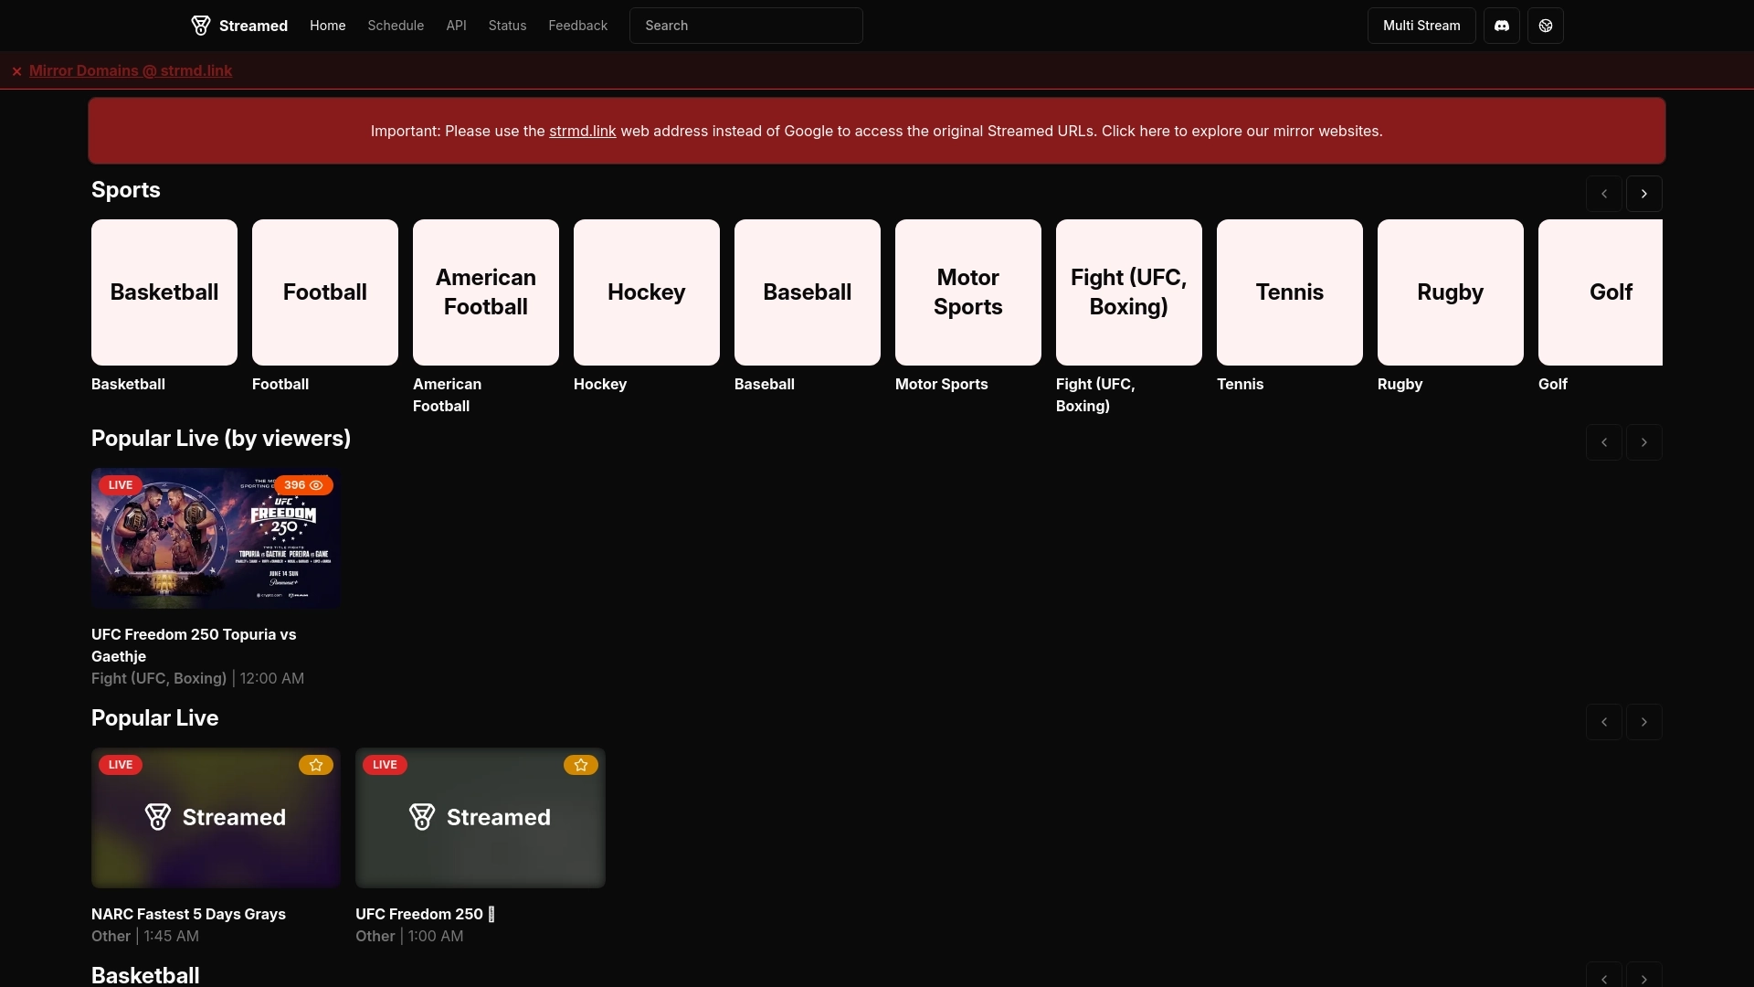Favorite the UFC Freedom 250 star icon
1754x987 pixels.
coord(581,765)
